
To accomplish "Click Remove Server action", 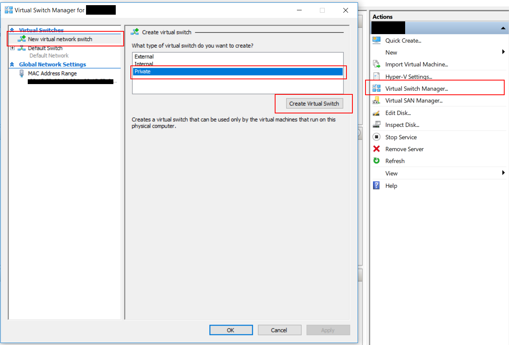I will click(404, 149).
